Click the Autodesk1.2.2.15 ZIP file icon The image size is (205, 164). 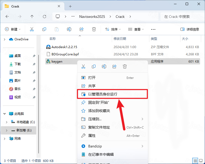(x=48, y=47)
